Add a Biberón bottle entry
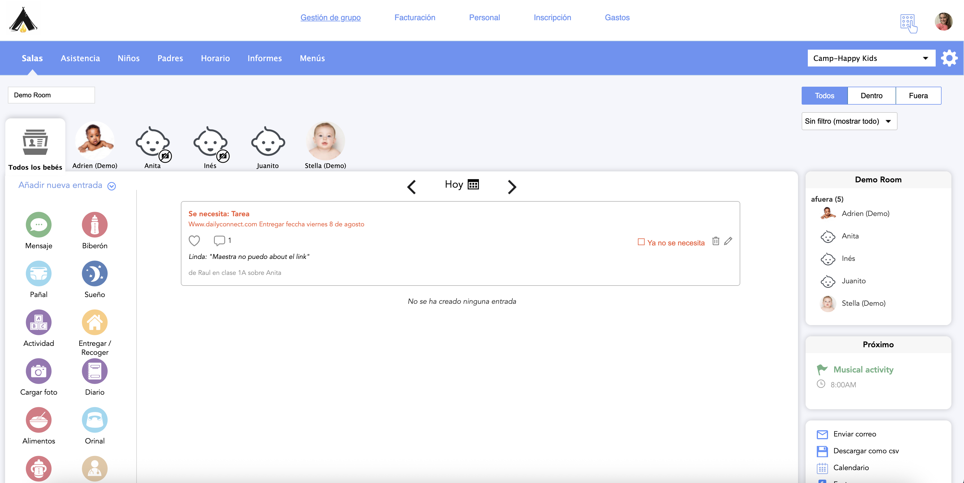Image resolution: width=964 pixels, height=483 pixels. click(95, 225)
